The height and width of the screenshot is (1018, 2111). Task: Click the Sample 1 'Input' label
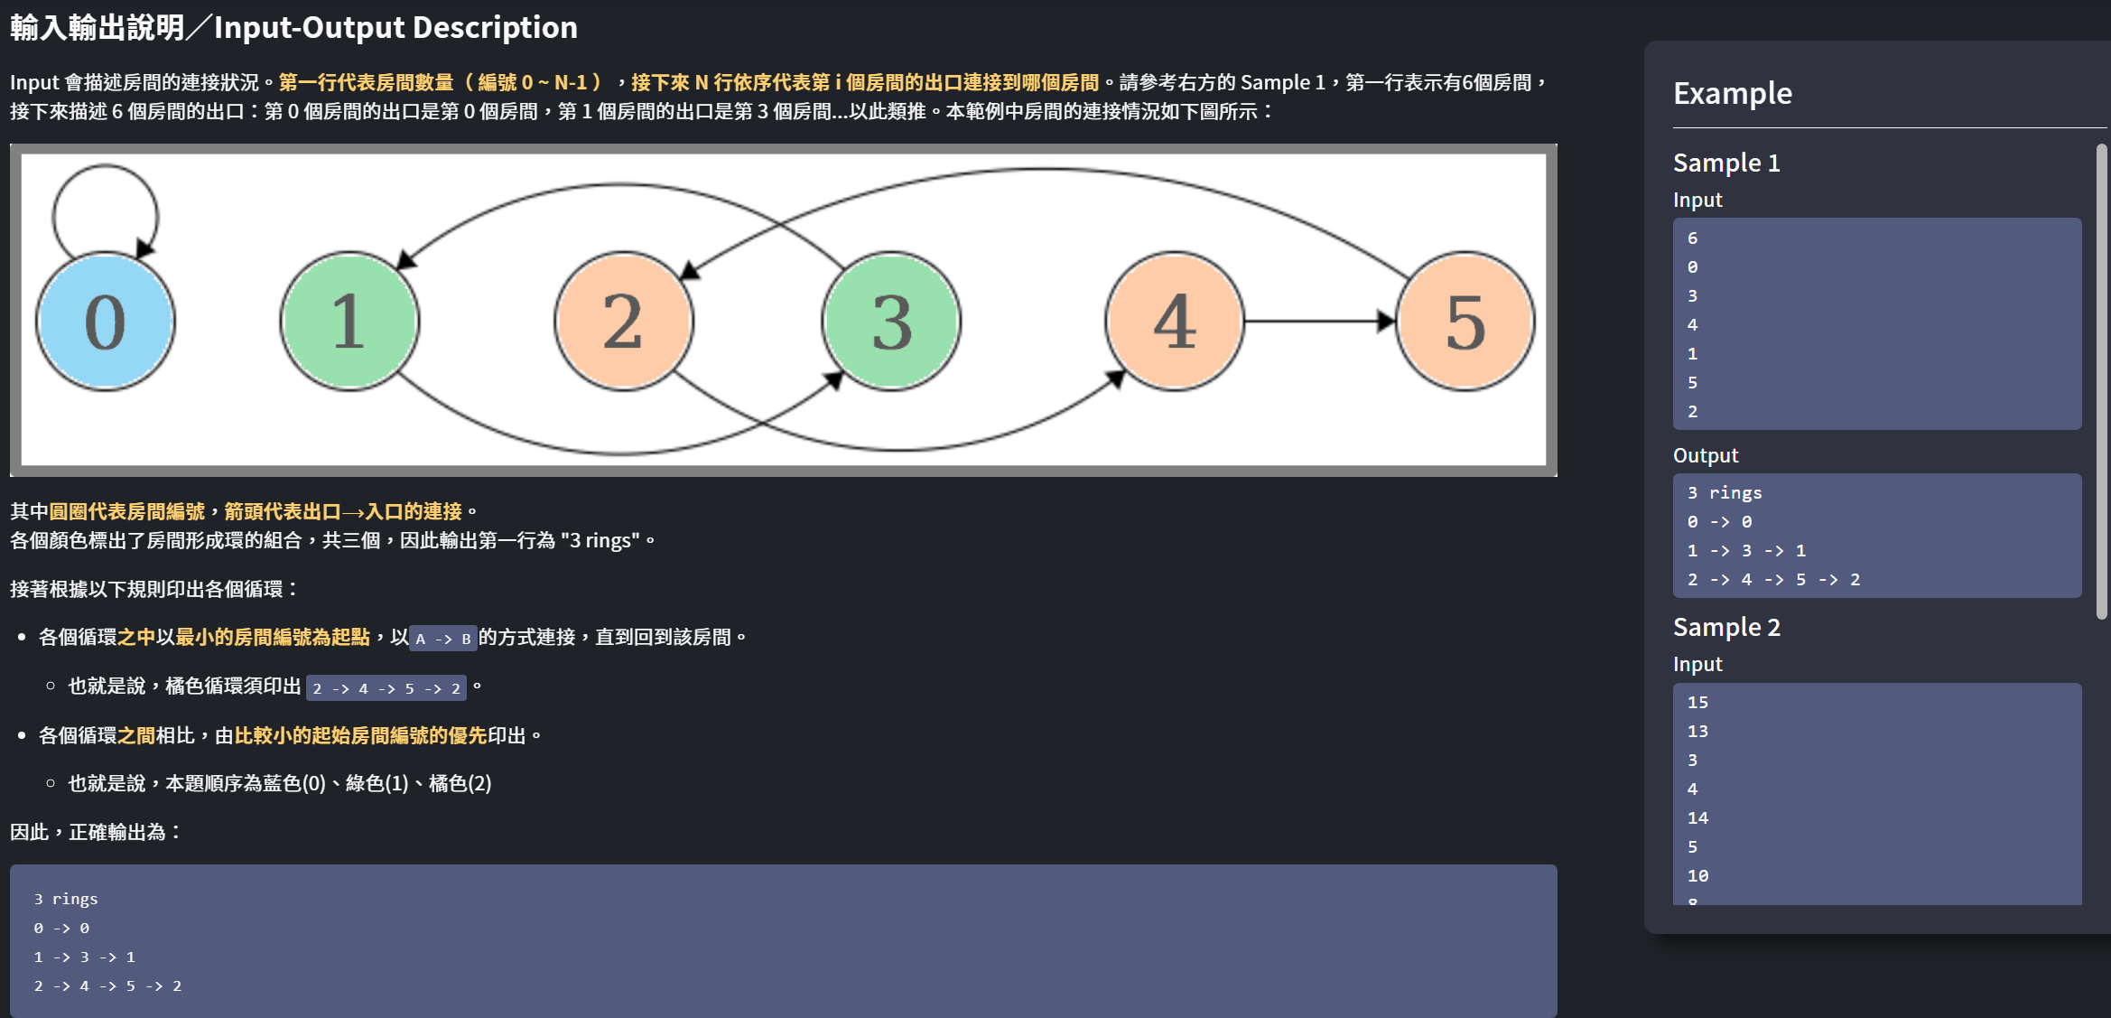(1697, 200)
